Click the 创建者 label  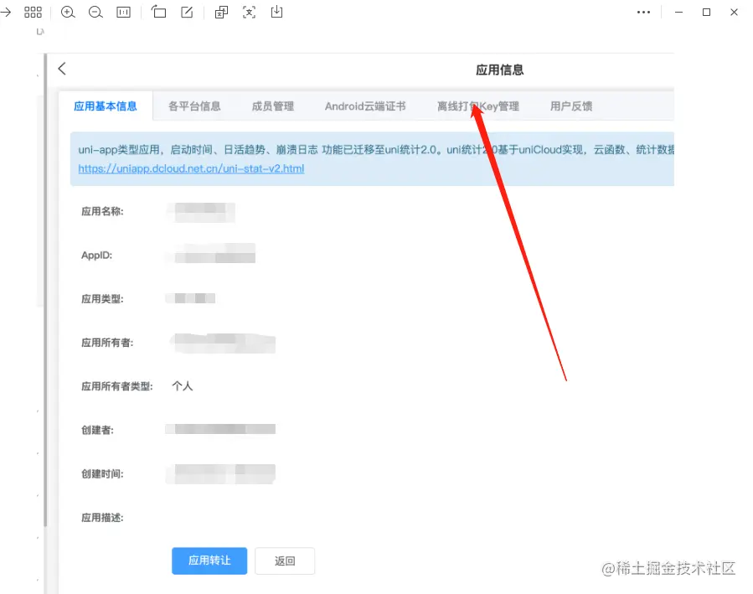tap(97, 430)
